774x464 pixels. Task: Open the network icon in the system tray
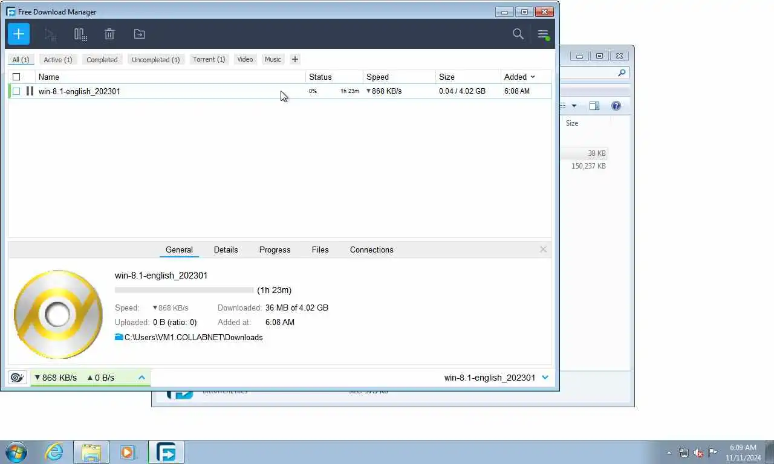click(684, 452)
